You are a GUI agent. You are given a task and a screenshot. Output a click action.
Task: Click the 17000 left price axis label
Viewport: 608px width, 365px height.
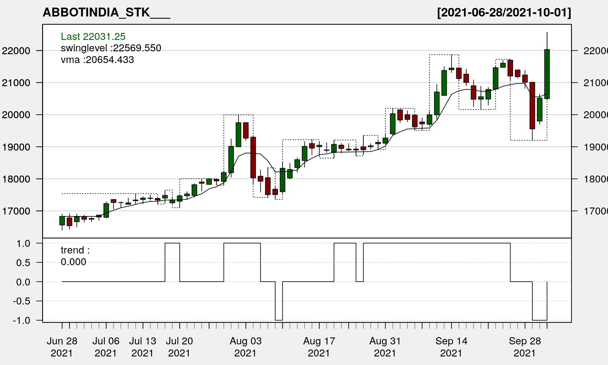[x=16, y=211]
